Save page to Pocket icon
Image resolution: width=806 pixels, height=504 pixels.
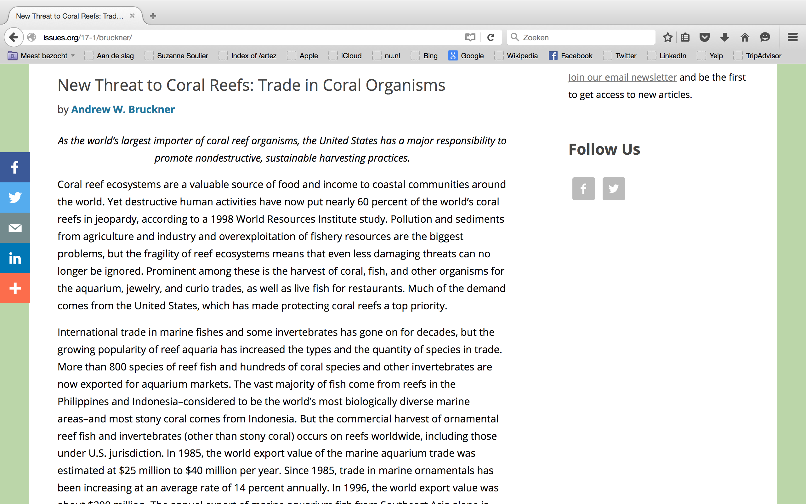(x=704, y=37)
